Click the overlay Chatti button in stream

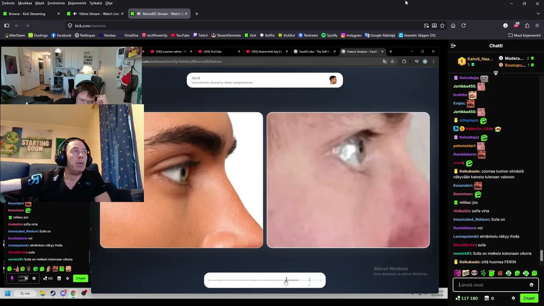[80, 278]
